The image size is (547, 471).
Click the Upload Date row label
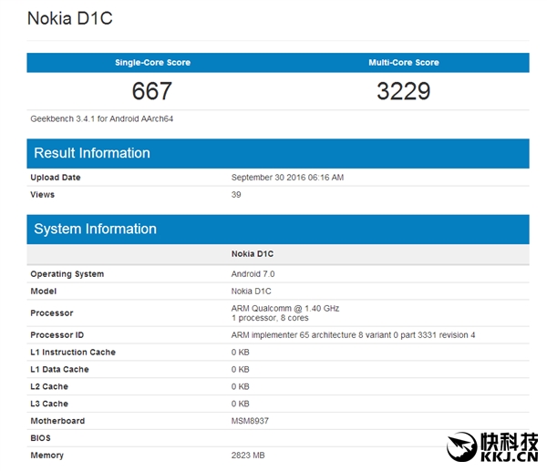click(56, 178)
